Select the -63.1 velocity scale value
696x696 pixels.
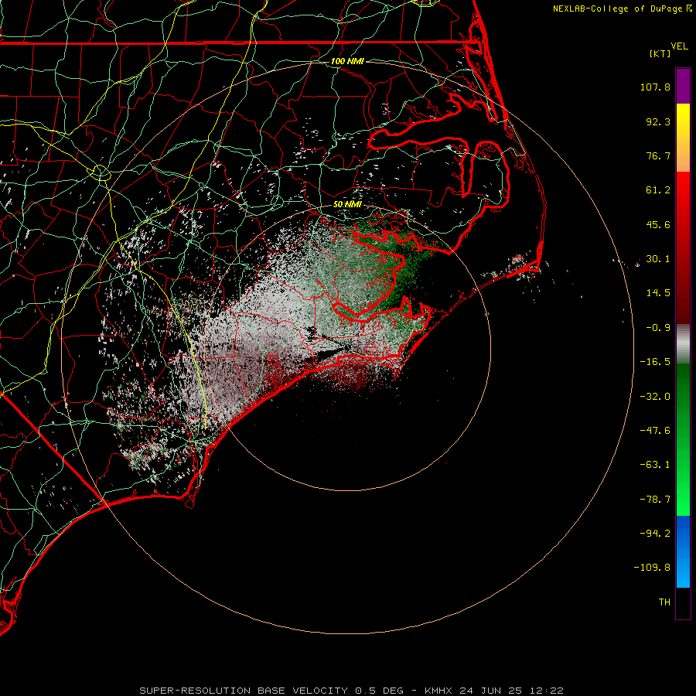coord(655,465)
